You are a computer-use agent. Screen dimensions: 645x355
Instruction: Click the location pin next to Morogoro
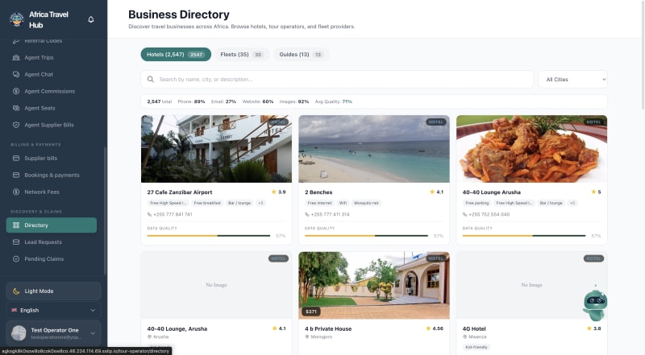(x=307, y=337)
